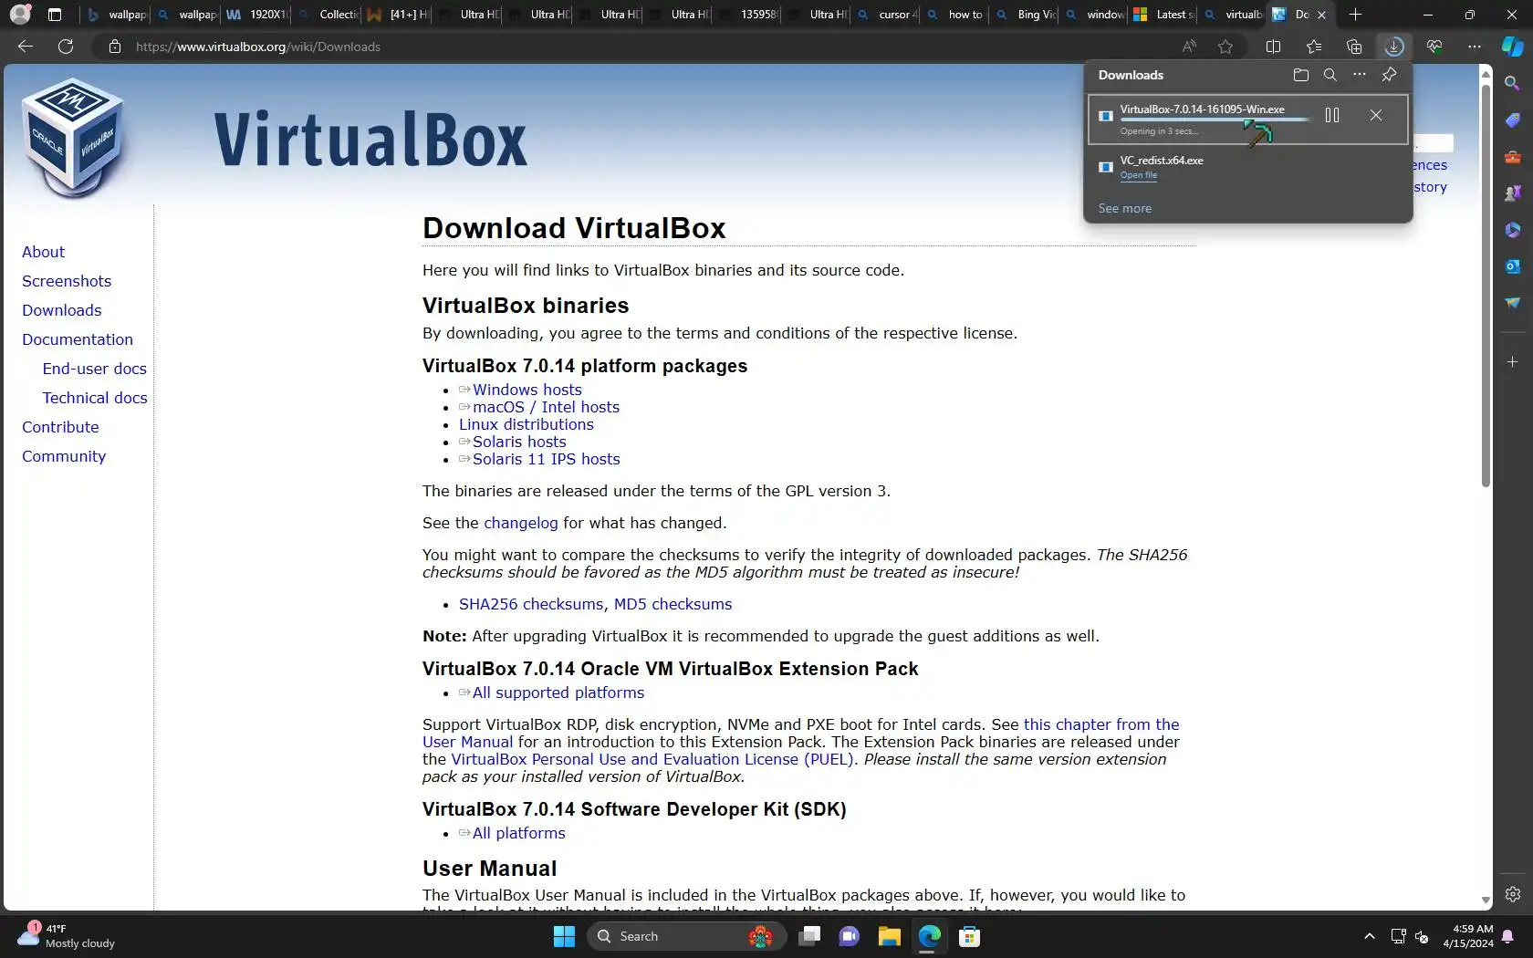
Task: Open the SHA256 checksums link
Action: (531, 604)
